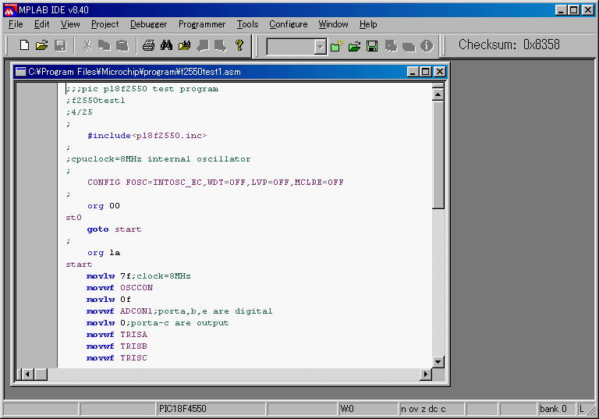Click the MPLAB IDE title bar logo
Screen dimensions: 599x419
[10, 9]
